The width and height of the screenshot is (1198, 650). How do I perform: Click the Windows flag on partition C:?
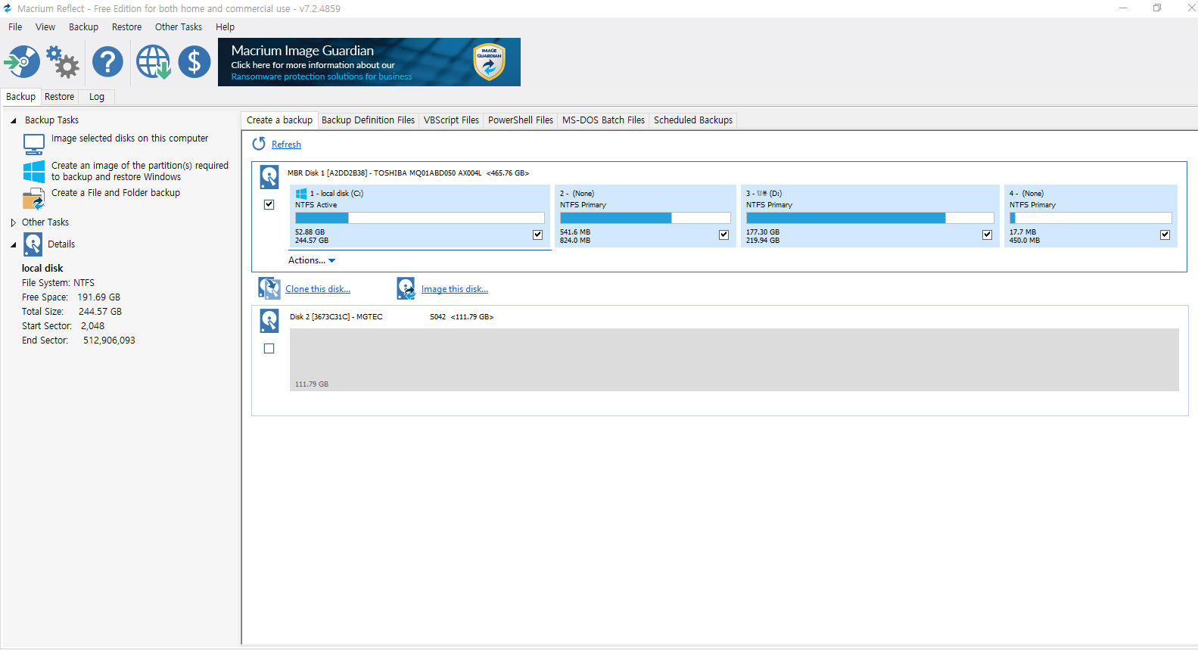click(301, 194)
